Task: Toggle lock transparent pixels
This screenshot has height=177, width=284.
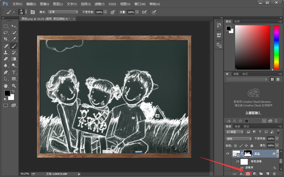Action: [x=235, y=146]
